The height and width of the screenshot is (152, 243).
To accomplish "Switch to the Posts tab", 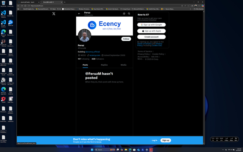I will (x=85, y=65).
